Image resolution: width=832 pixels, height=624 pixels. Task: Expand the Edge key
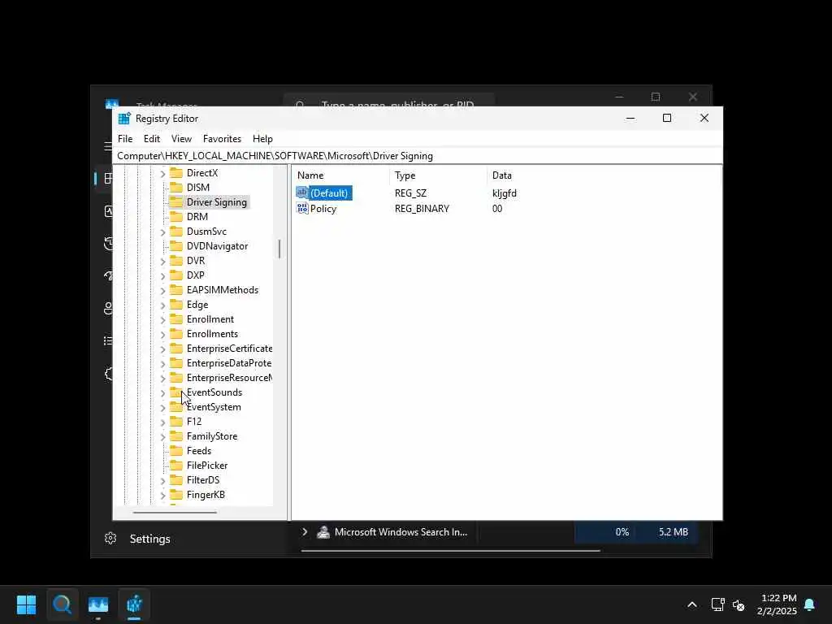(x=162, y=305)
